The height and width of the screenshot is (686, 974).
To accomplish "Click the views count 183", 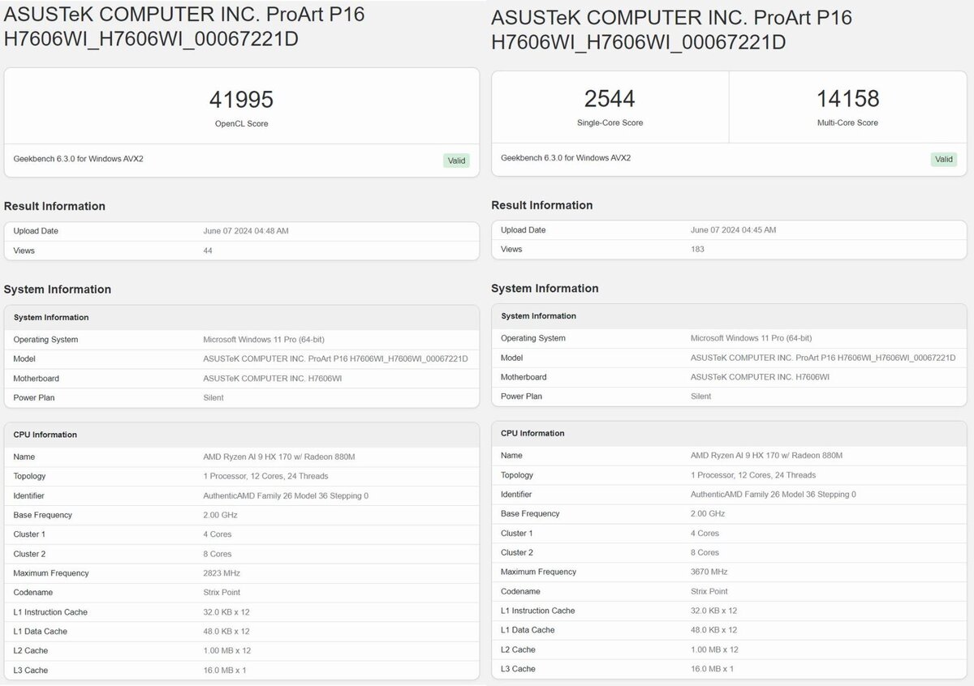I will click(697, 250).
